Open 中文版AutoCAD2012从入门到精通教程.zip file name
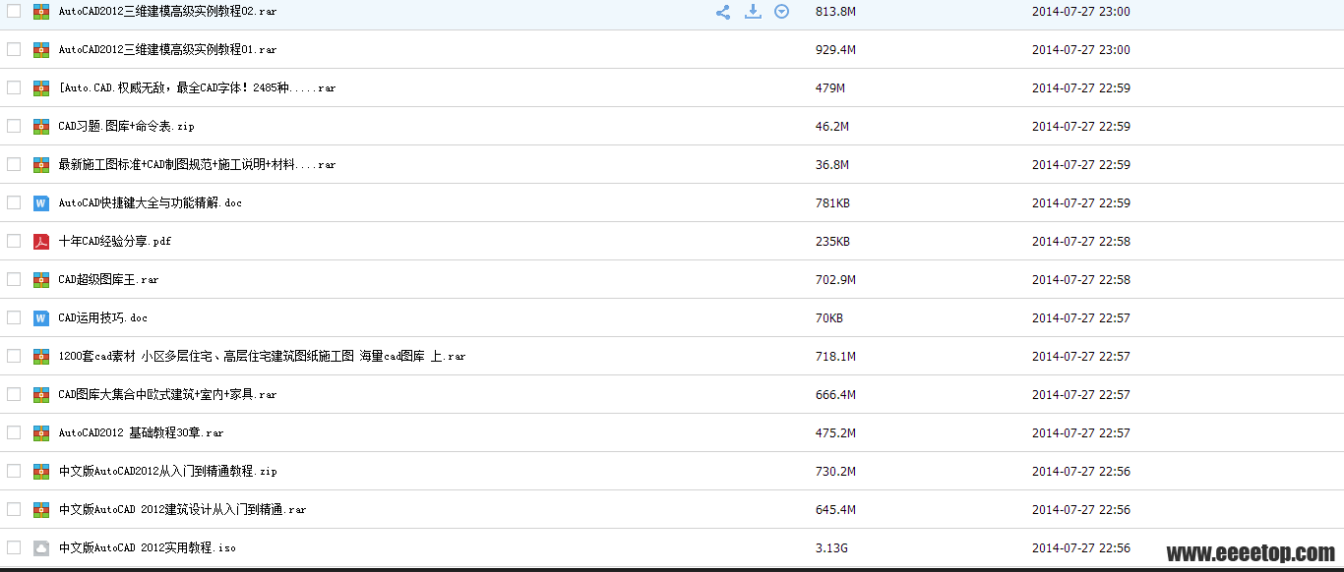1344x572 pixels. (167, 472)
